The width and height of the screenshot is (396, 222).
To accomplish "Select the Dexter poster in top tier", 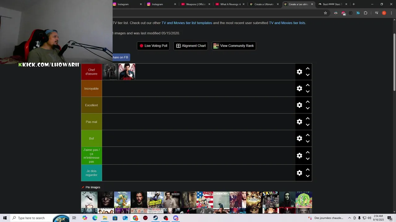I will pos(127,72).
